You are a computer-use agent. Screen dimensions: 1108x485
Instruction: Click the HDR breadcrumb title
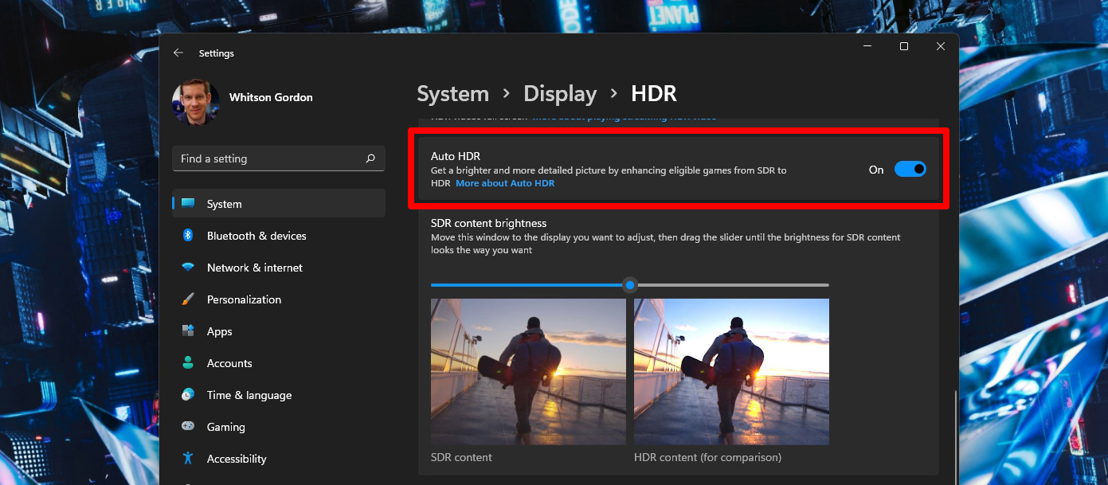(x=654, y=94)
